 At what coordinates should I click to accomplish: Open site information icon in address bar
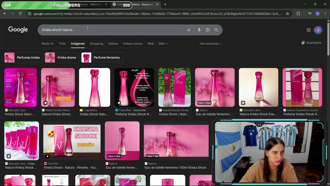pos(29,14)
